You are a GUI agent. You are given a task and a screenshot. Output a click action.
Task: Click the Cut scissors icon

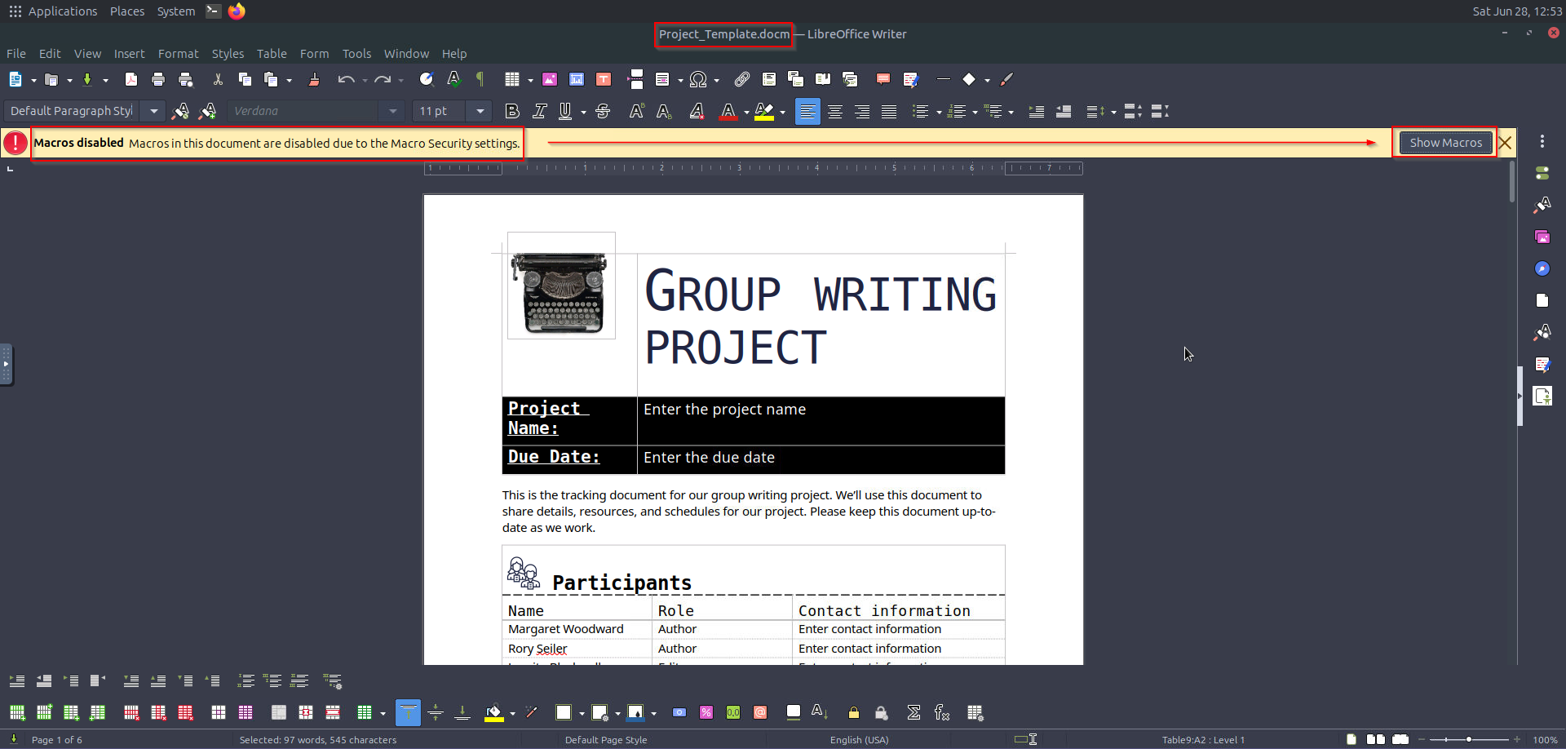point(218,79)
